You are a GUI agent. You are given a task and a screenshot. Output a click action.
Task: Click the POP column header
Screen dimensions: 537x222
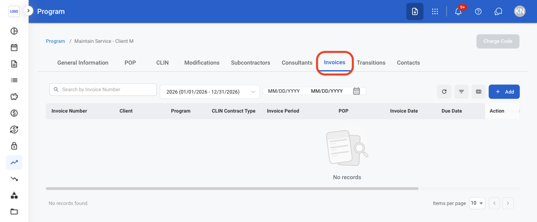tap(343, 111)
